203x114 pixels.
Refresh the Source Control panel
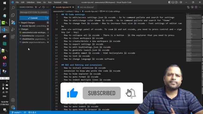point(44,7)
